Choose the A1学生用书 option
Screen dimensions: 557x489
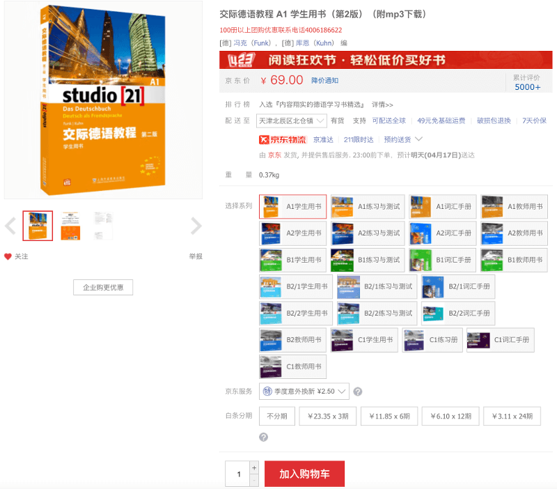click(292, 206)
